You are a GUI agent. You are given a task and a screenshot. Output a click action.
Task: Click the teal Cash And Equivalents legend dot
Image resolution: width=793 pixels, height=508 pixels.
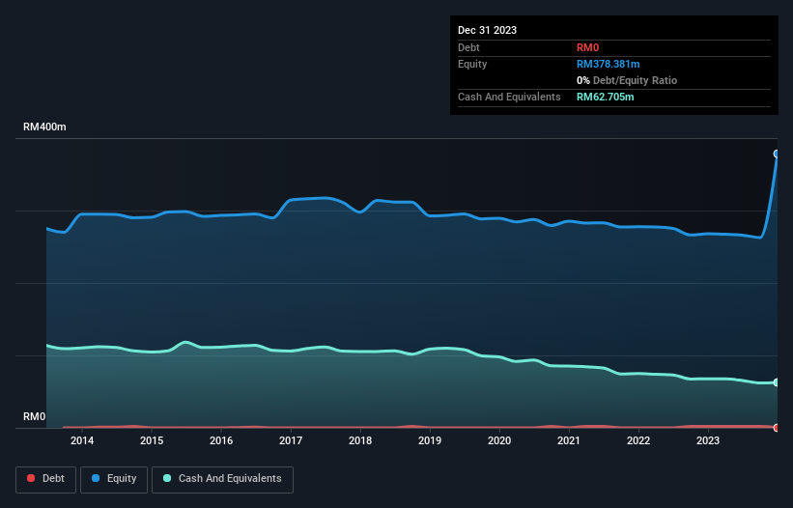[167, 478]
